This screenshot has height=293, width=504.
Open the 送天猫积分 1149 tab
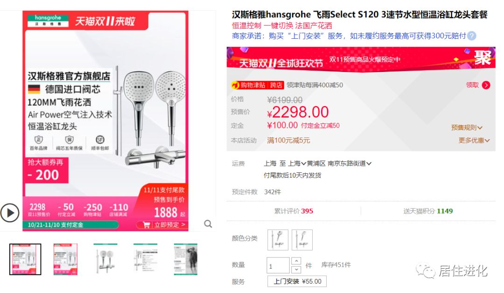(428, 211)
